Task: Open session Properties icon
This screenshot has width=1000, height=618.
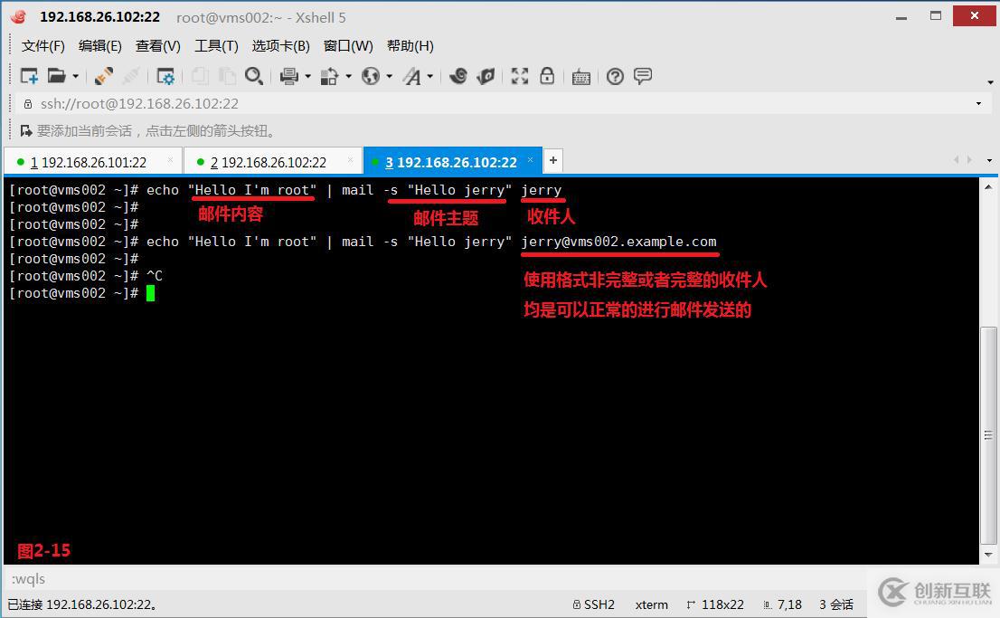Action: (x=165, y=77)
